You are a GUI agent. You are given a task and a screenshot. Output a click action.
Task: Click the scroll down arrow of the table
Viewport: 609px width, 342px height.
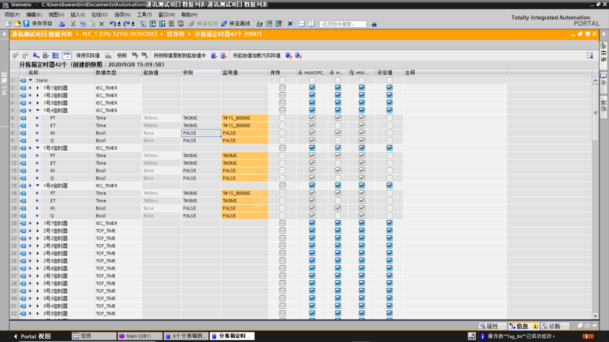point(596,315)
